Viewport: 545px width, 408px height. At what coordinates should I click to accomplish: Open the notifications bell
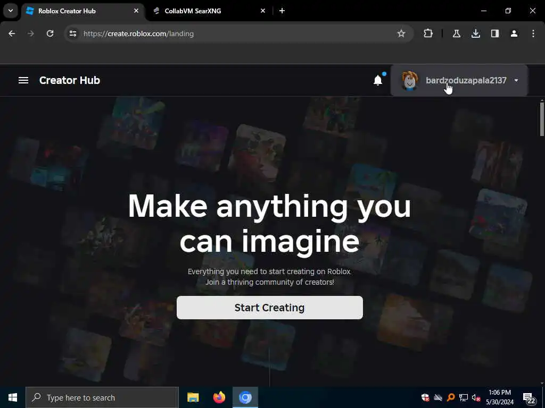[x=378, y=80]
